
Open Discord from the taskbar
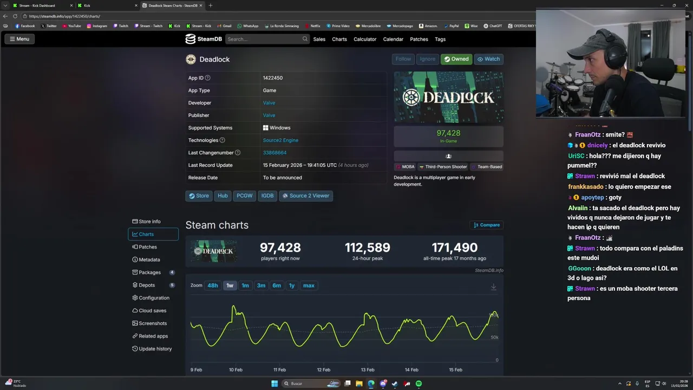[383, 383]
